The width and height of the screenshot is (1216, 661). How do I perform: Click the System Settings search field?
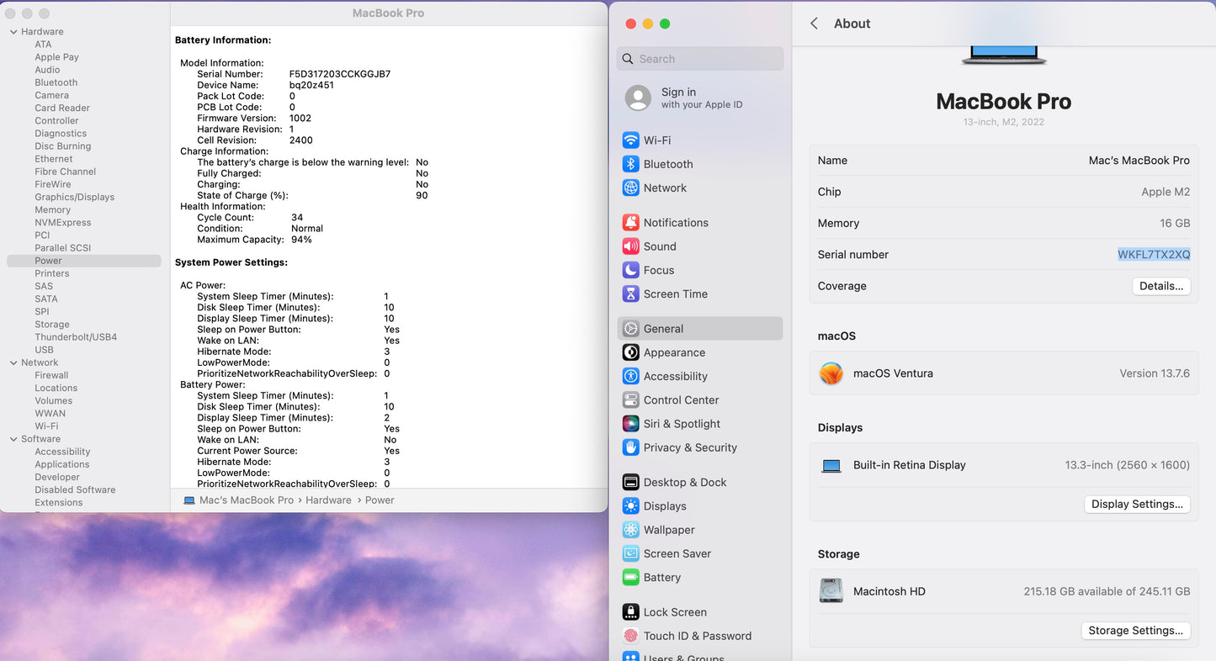pyautogui.click(x=700, y=59)
